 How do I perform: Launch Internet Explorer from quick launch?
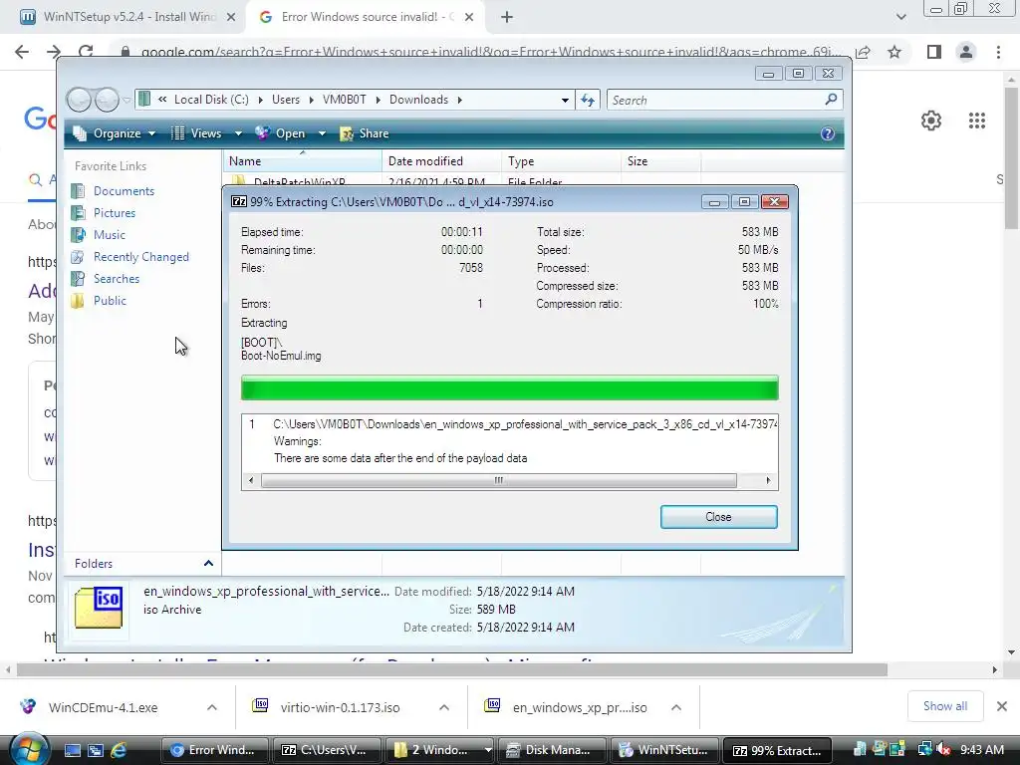click(x=119, y=750)
